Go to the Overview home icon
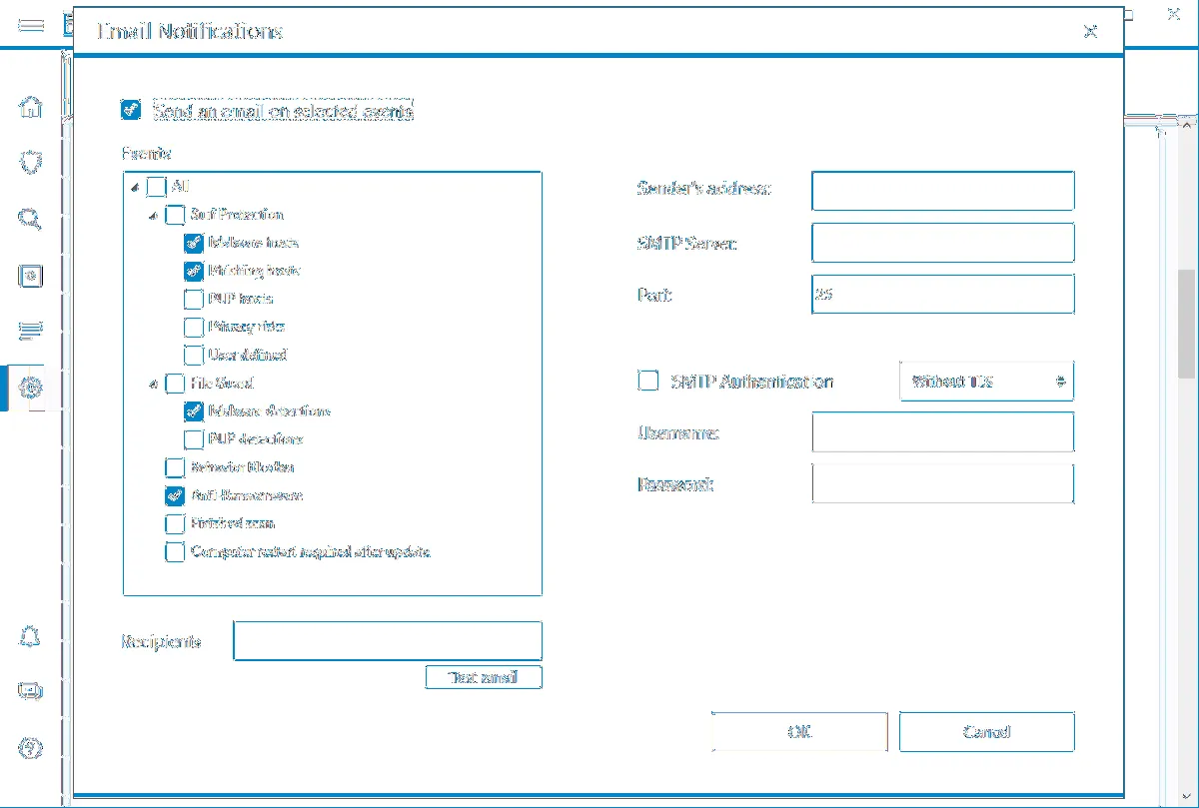1199x808 pixels. [31, 107]
